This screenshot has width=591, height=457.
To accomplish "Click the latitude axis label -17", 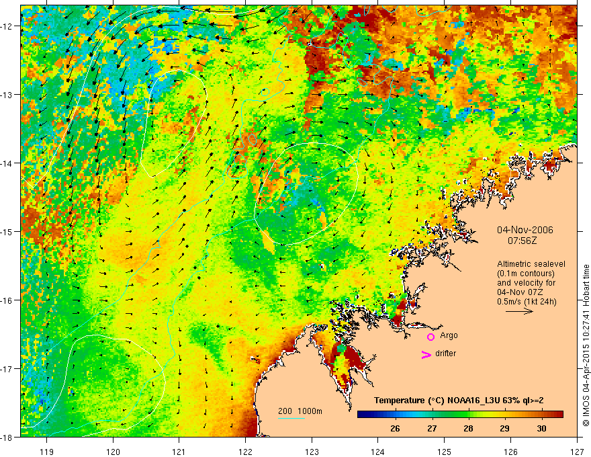I will click(x=7, y=368).
